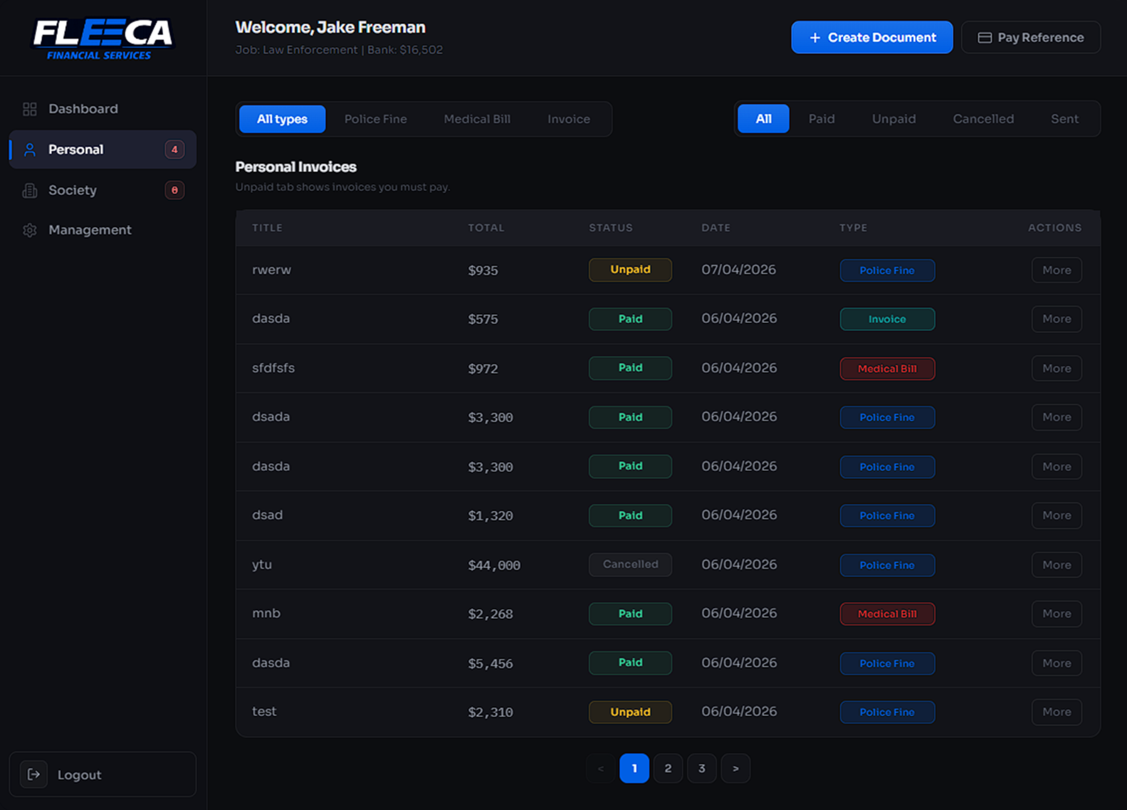Filter by Medical Bill type
The height and width of the screenshot is (810, 1127).
[x=477, y=119]
